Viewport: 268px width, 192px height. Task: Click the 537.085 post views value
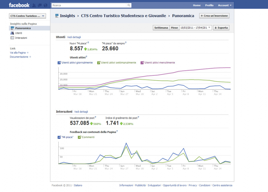(x=79, y=123)
